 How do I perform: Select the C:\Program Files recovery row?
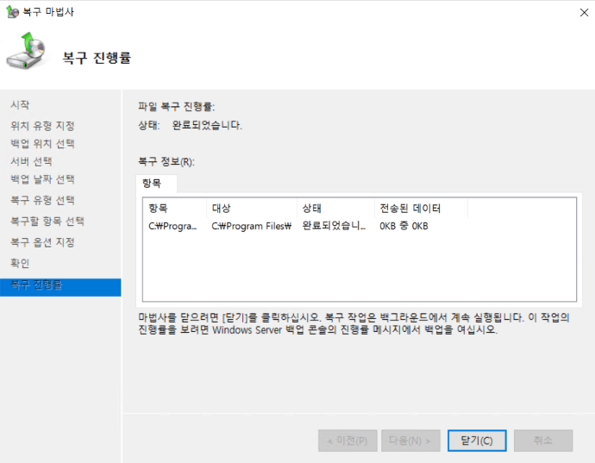(250, 226)
